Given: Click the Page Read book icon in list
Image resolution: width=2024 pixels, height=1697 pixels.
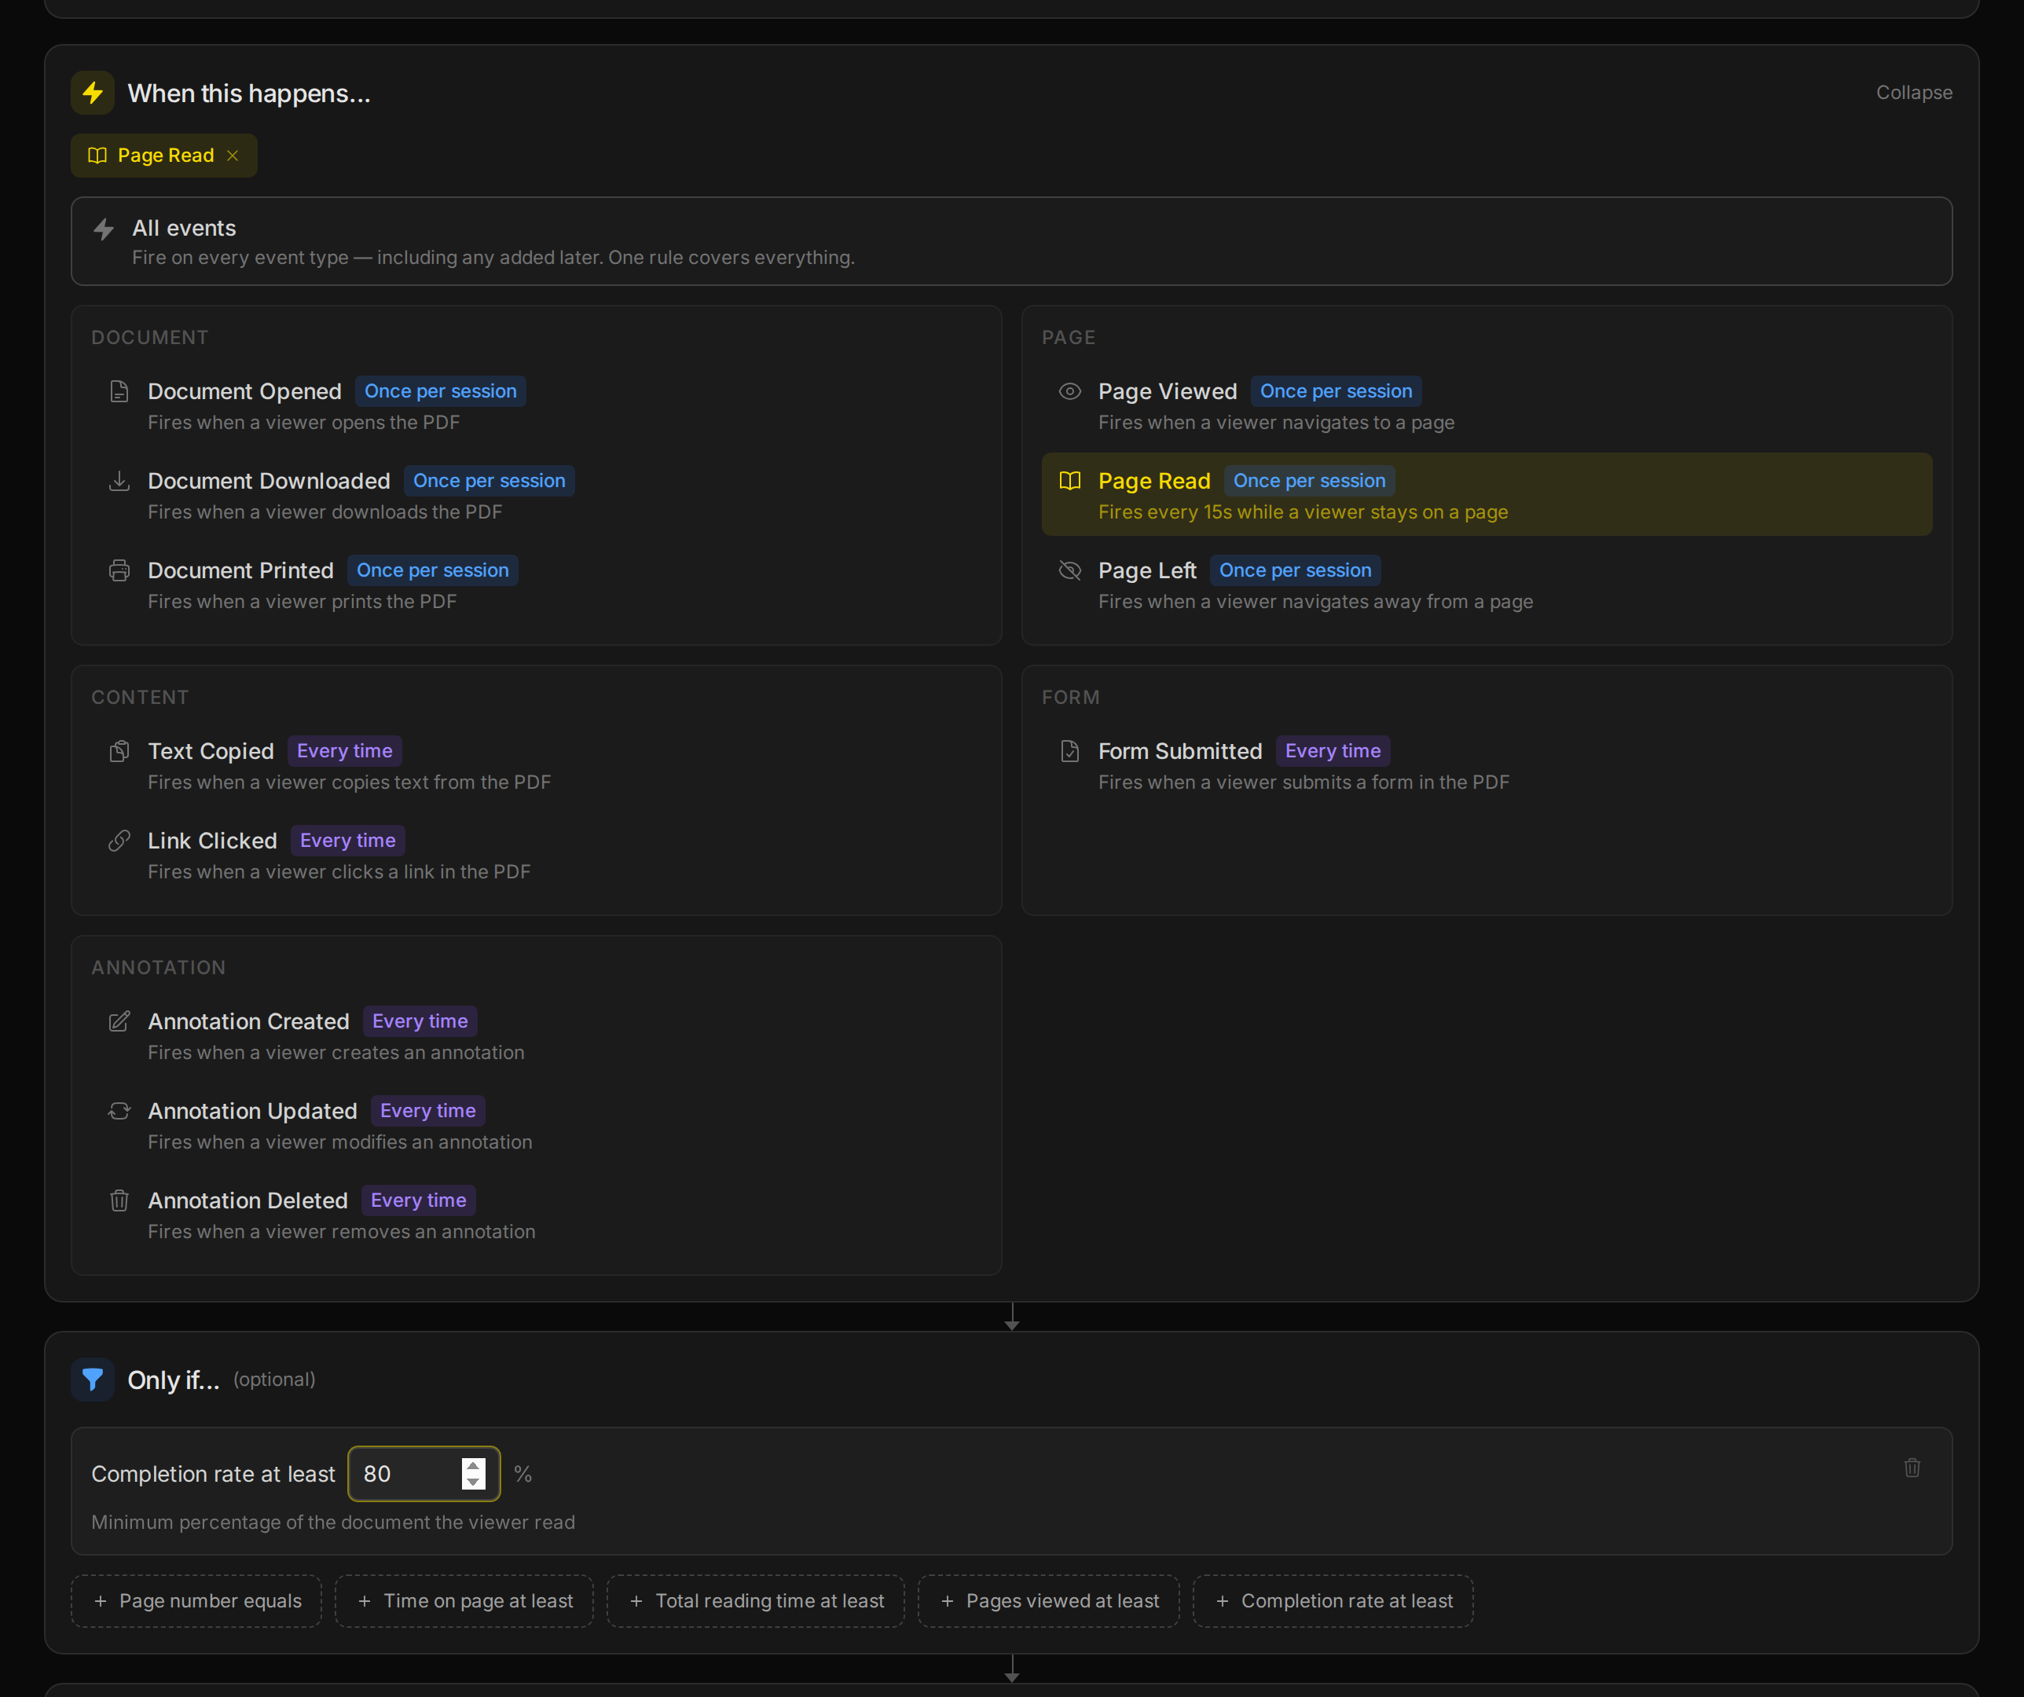Looking at the screenshot, I should (x=1070, y=481).
